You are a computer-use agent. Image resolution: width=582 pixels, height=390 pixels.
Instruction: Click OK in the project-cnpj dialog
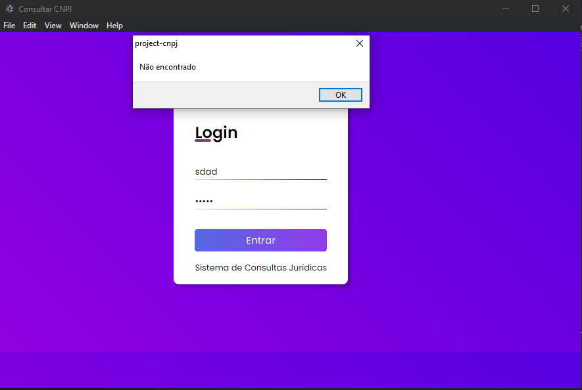[341, 95]
